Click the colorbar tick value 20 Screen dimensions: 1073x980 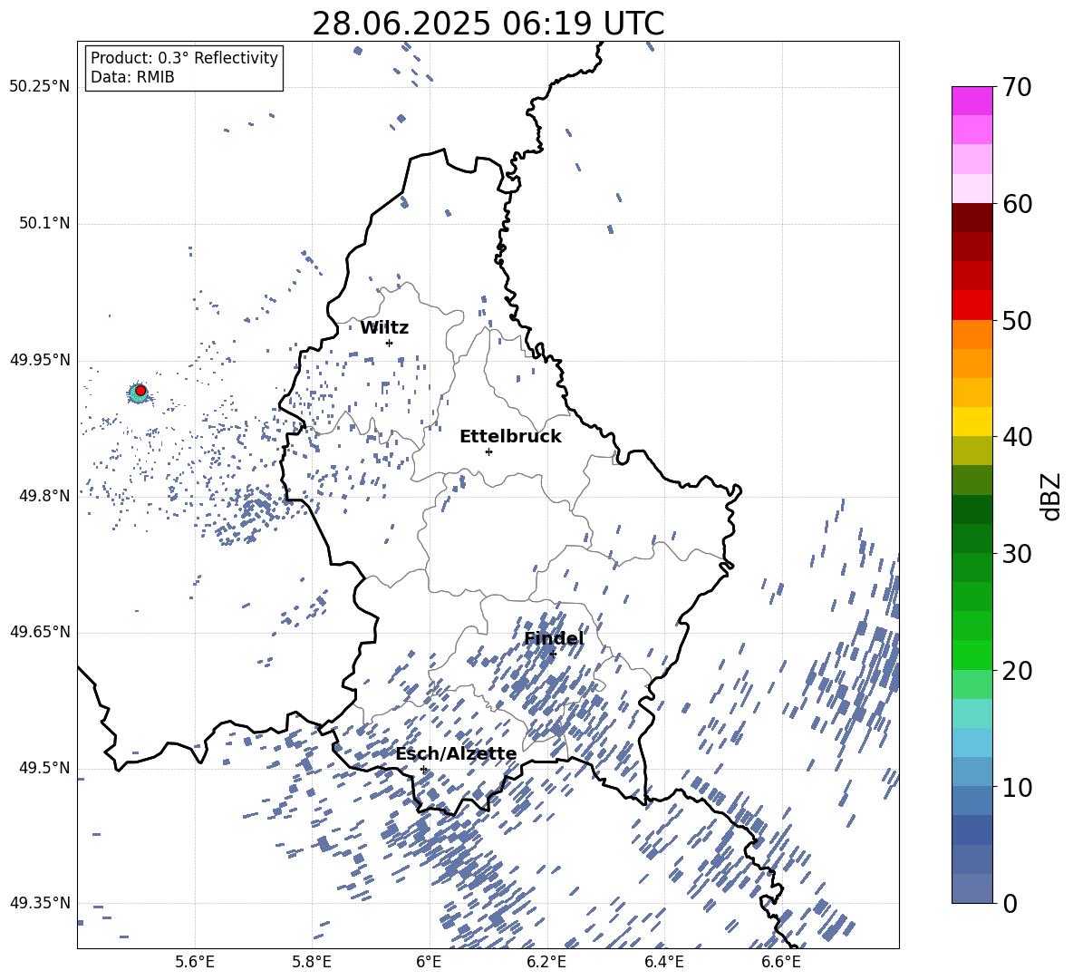(1017, 671)
